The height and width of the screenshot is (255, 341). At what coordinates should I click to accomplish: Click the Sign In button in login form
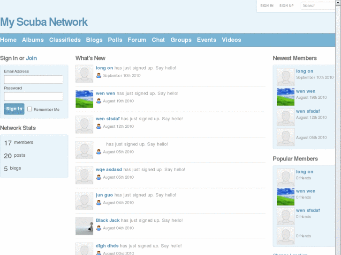tap(14, 109)
